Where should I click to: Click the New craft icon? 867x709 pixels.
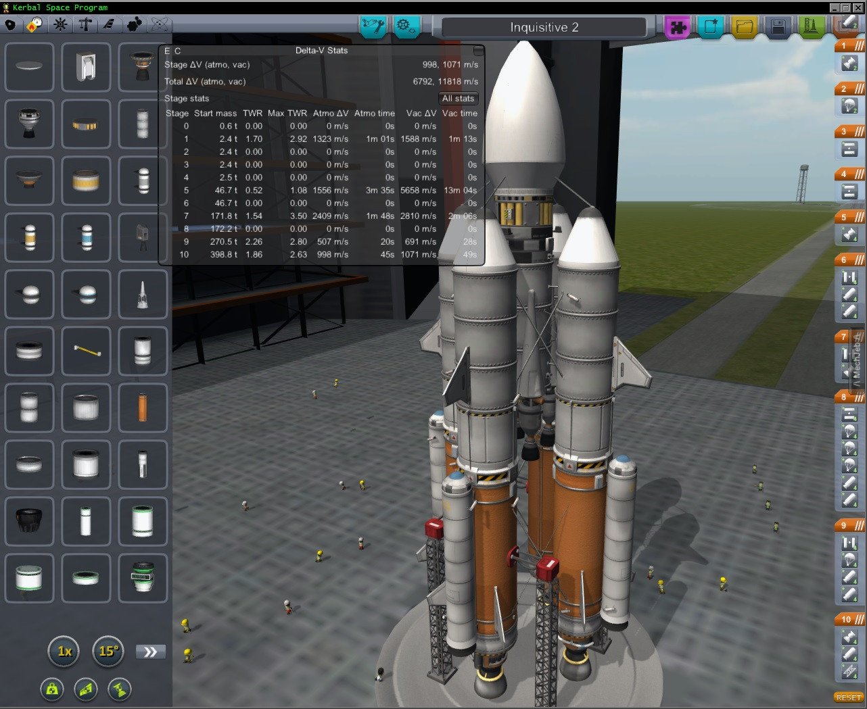711,27
